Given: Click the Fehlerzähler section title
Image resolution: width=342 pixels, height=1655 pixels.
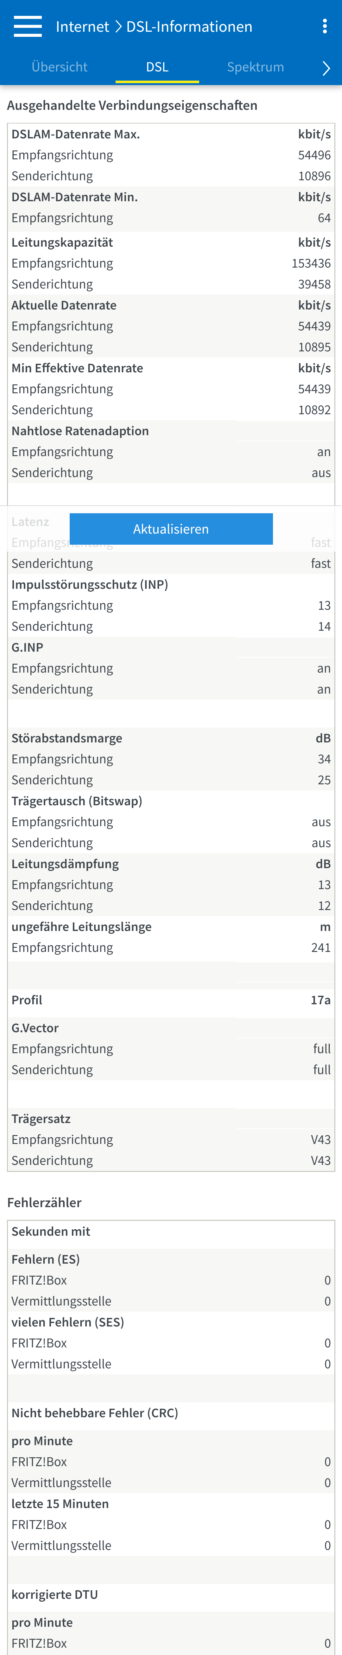Looking at the screenshot, I should coord(44,1203).
